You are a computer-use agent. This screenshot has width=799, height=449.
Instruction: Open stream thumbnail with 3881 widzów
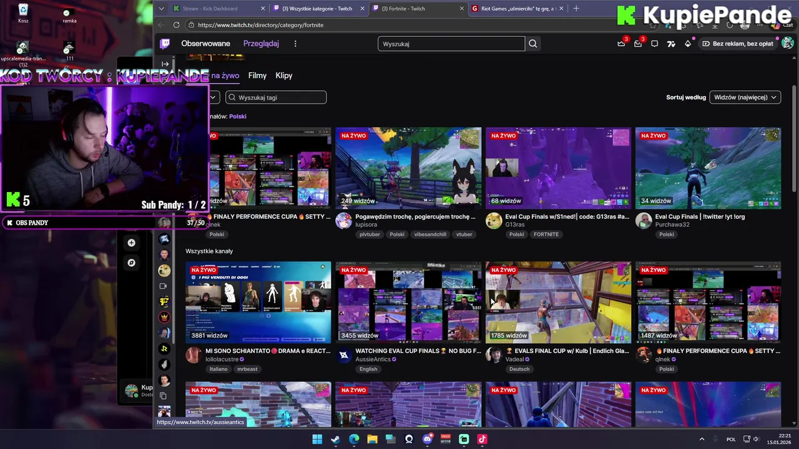258,302
